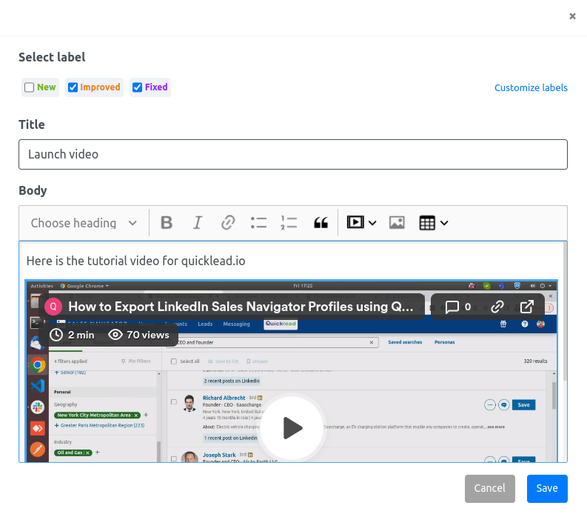Screen dimensions: 587x514
Task: Click Quicklead tab in the video thumbnail
Action: pyautogui.click(x=281, y=324)
